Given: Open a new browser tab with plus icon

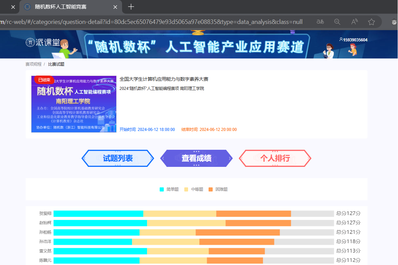Looking at the screenshot, I should click(131, 7).
